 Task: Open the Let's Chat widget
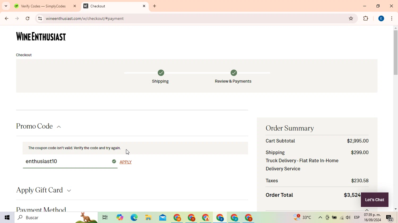point(375,200)
